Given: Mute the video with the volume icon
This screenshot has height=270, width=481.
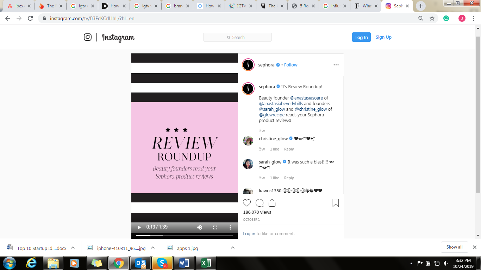Looking at the screenshot, I should click(x=200, y=227).
